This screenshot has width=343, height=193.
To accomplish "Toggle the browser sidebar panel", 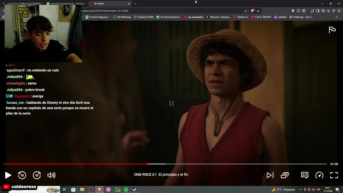I will 318,11.
